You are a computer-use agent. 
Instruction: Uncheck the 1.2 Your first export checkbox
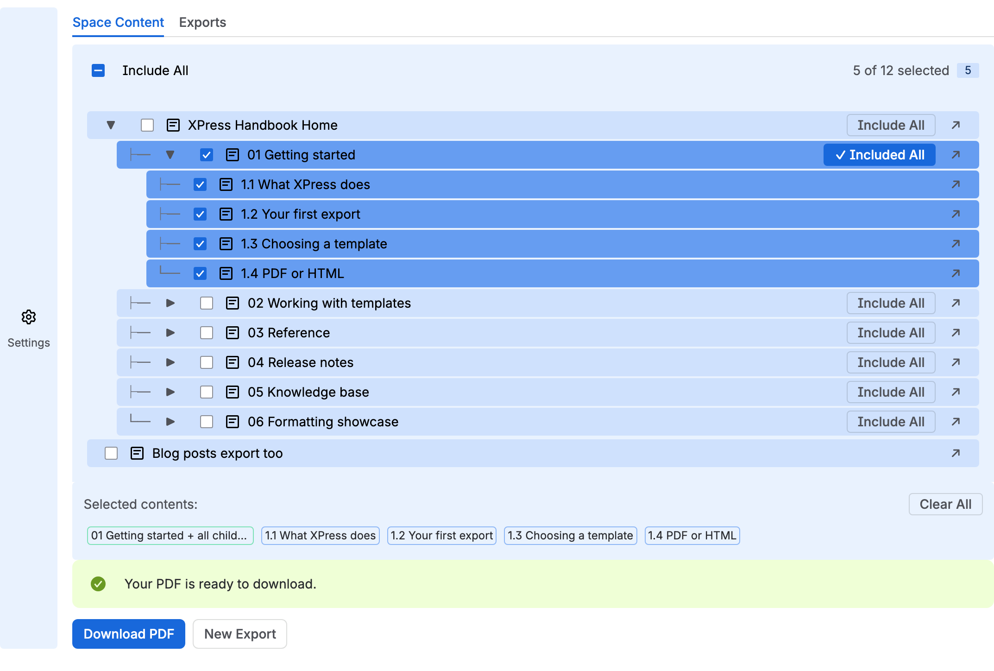point(200,214)
